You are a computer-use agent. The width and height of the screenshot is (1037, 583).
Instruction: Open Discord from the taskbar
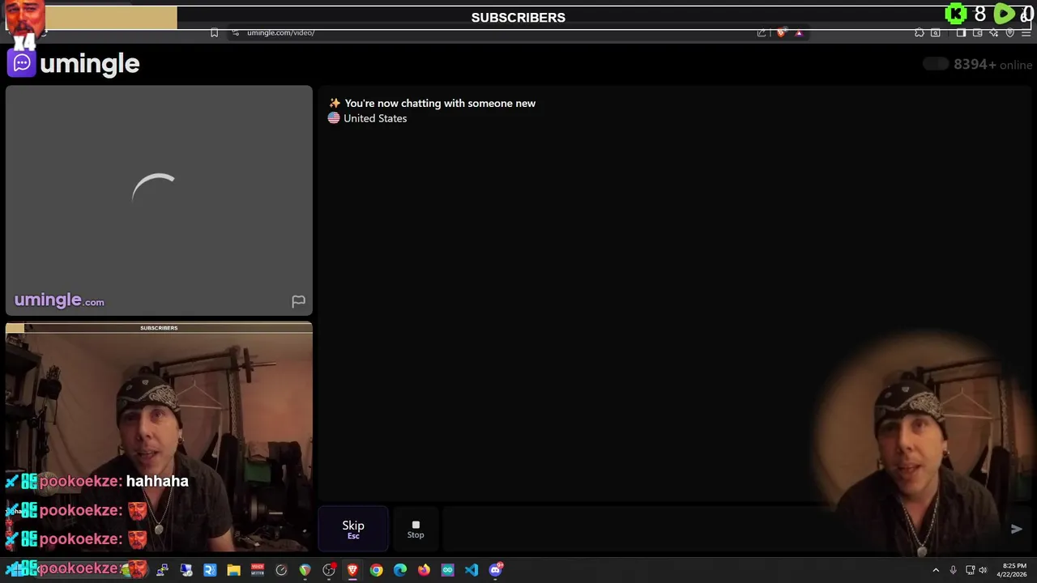[x=496, y=570]
